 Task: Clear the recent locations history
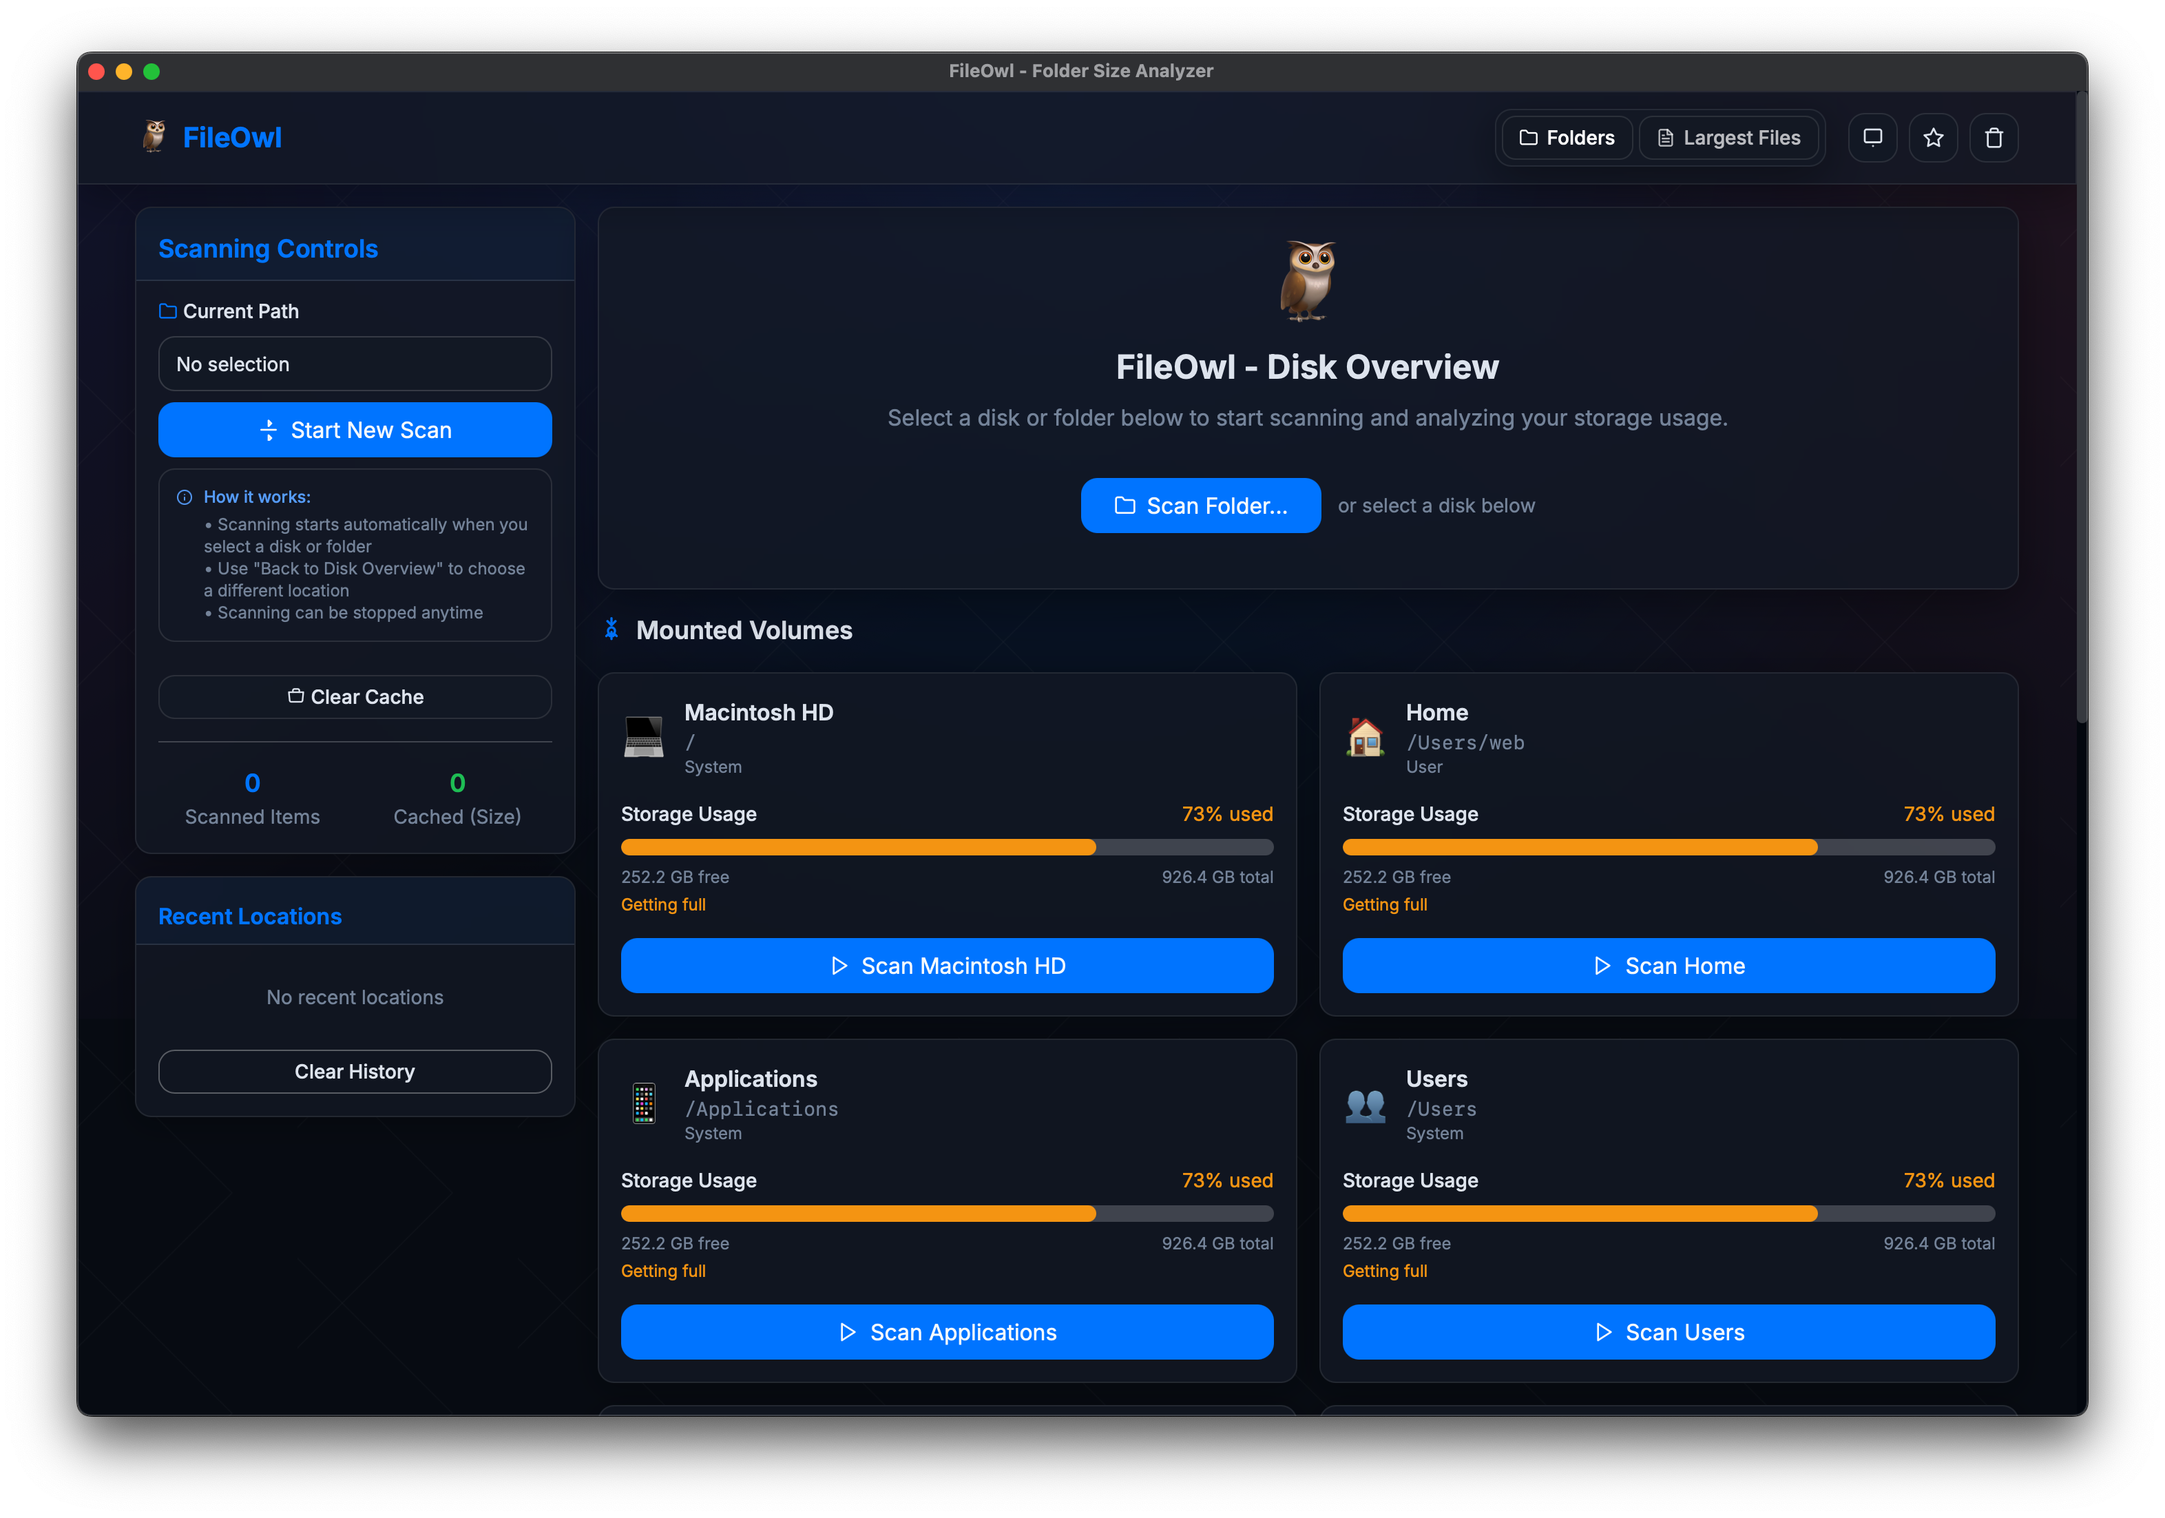(355, 1071)
